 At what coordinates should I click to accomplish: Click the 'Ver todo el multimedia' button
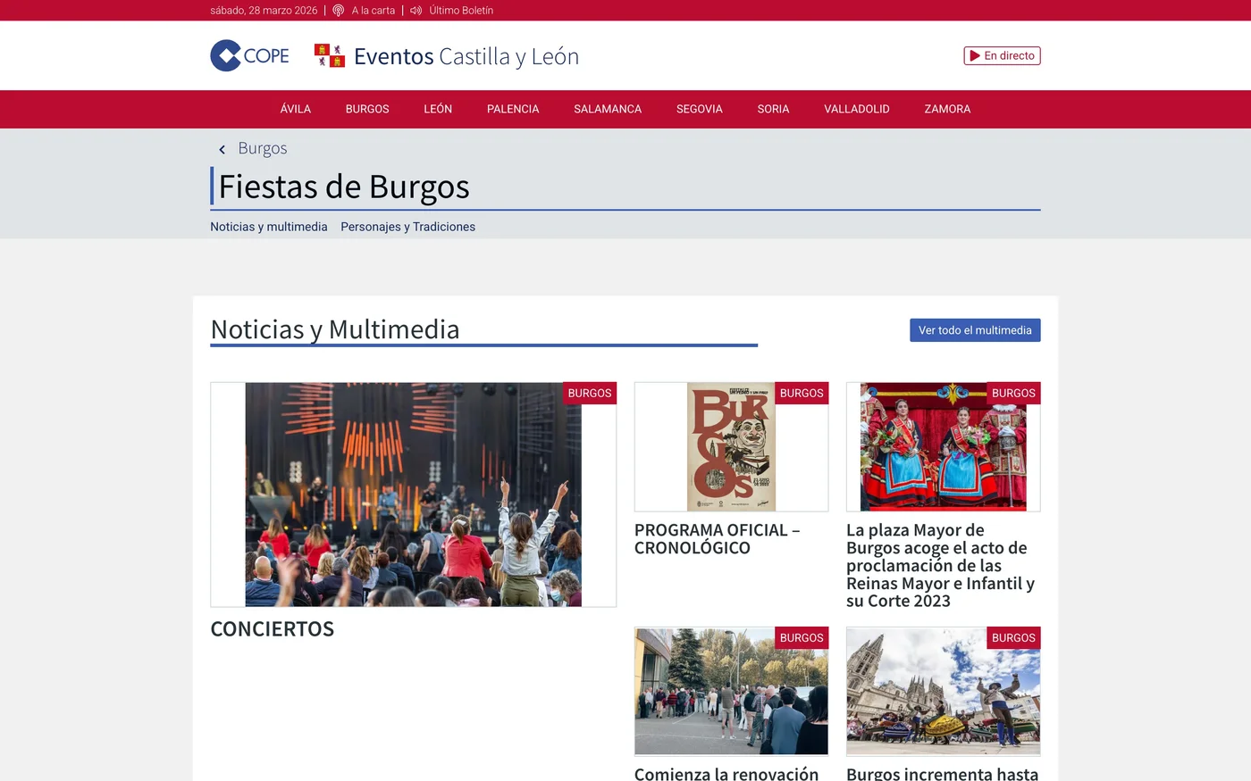[x=975, y=329]
